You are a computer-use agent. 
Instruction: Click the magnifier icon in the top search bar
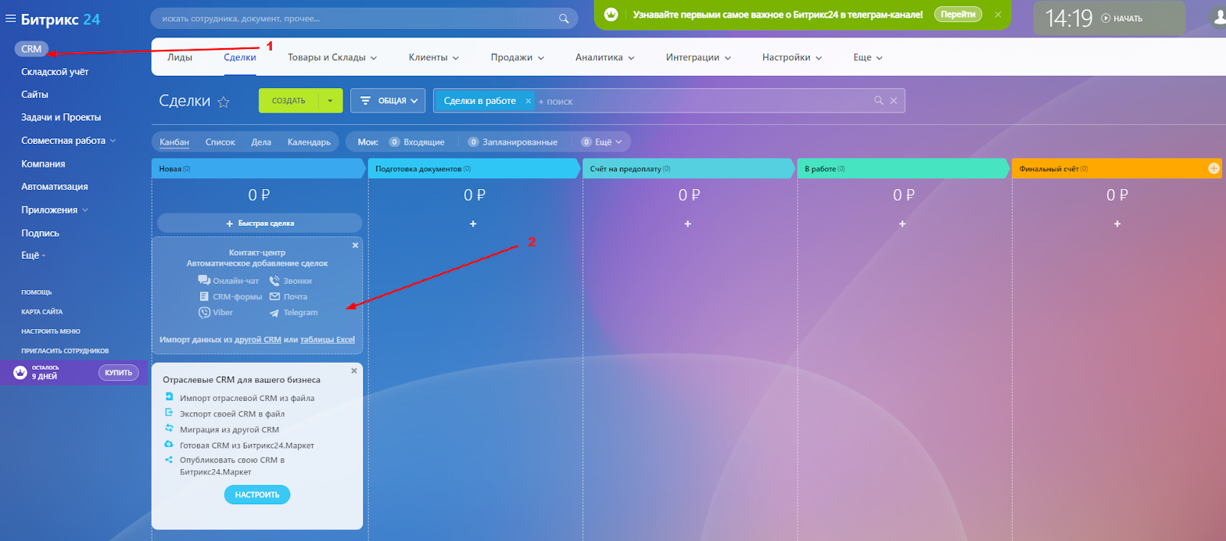coord(564,18)
